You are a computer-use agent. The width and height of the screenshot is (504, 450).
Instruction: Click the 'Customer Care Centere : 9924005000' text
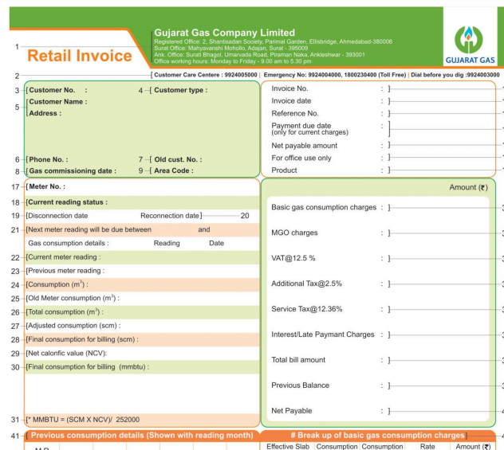click(206, 75)
